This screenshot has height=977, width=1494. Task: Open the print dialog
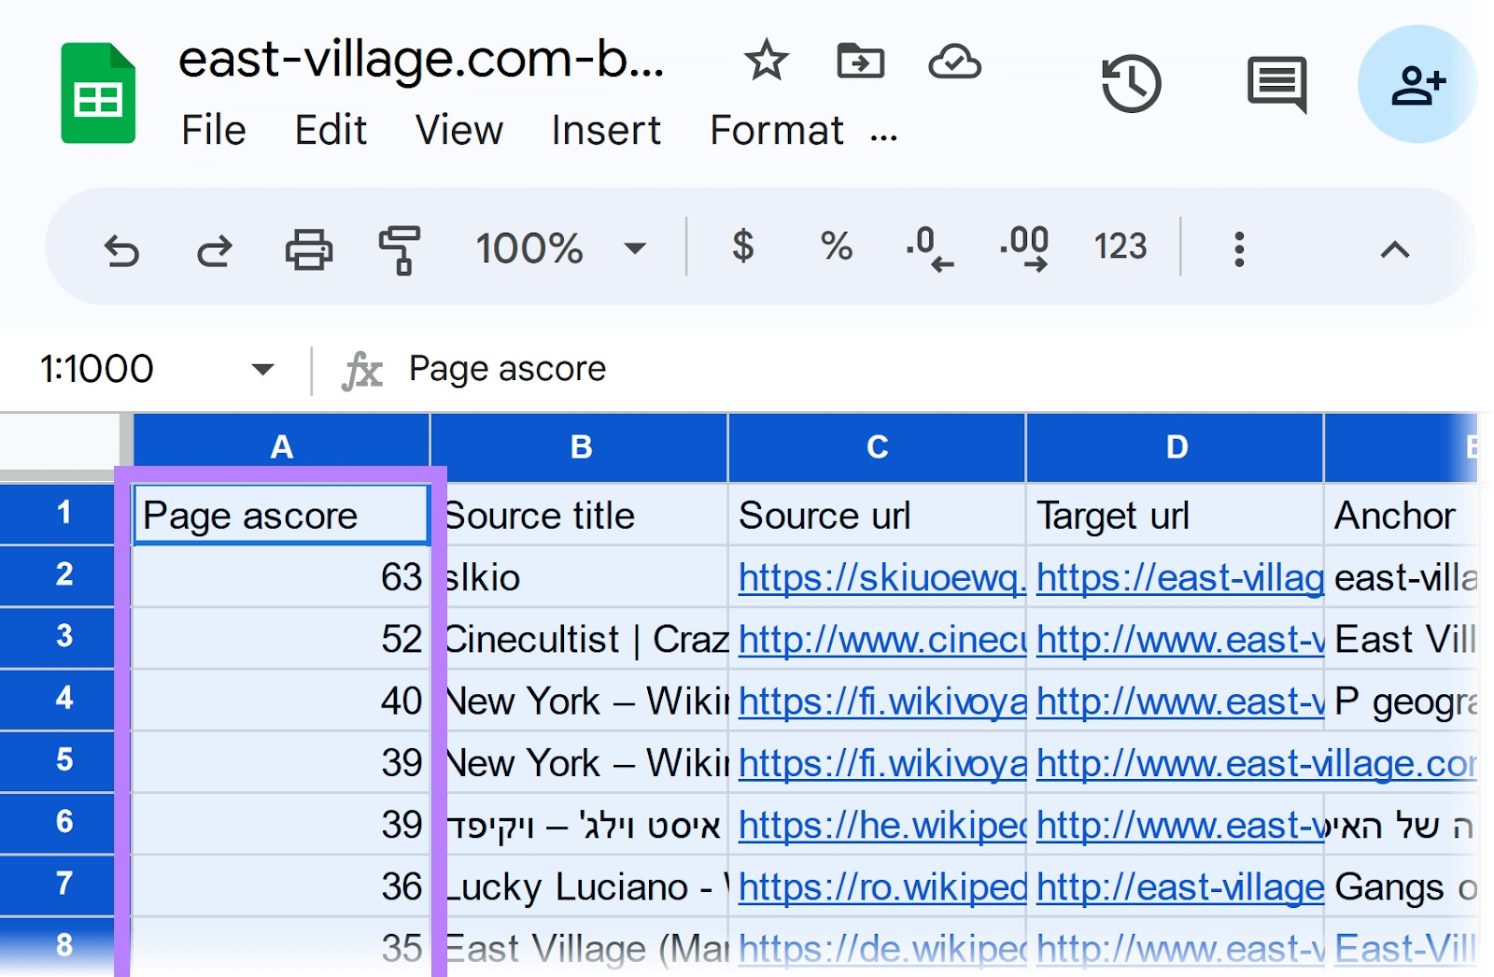(309, 249)
